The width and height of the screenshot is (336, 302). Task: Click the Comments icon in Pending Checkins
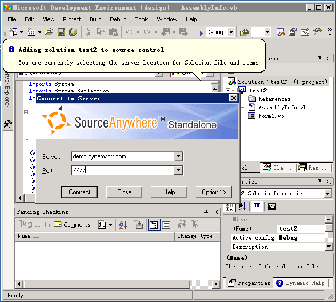click(x=72, y=225)
